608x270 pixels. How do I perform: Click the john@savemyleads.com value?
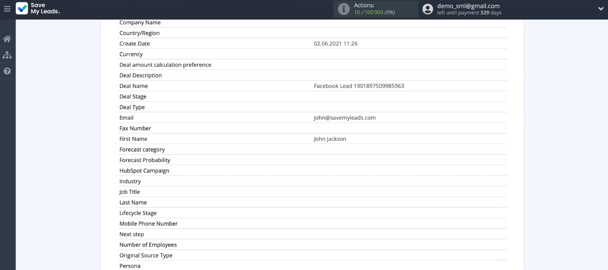pyautogui.click(x=345, y=117)
